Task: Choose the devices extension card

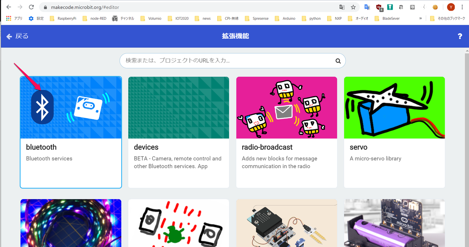Action: coord(178,132)
